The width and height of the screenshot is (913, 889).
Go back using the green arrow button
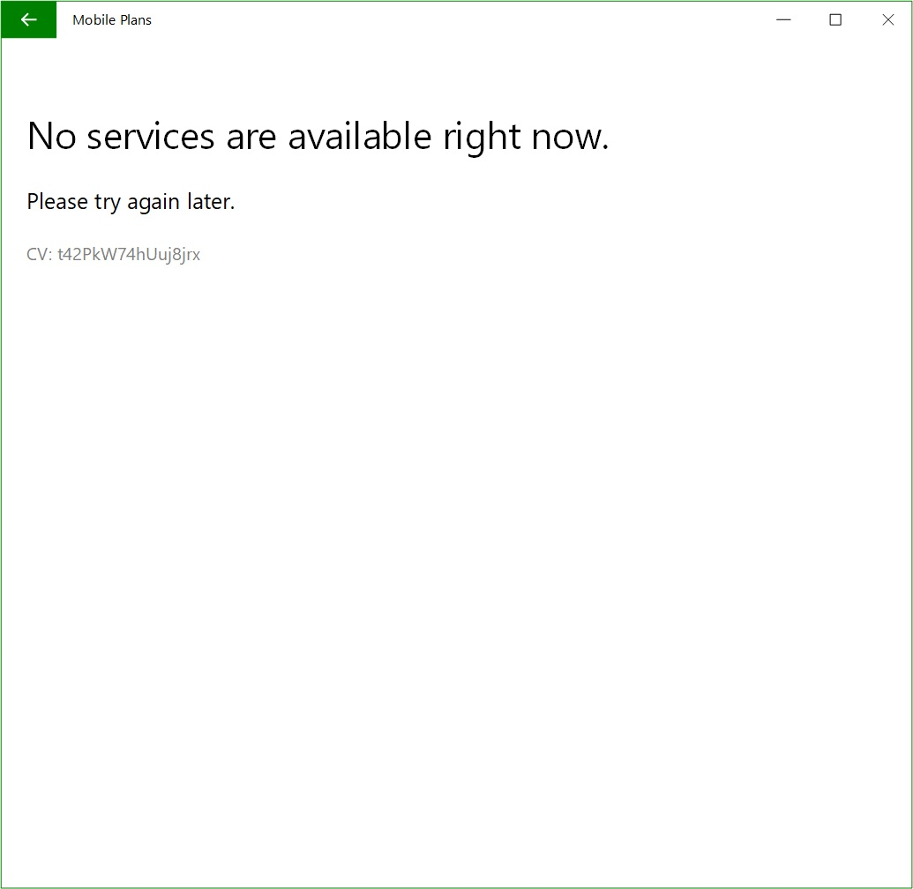coord(28,19)
